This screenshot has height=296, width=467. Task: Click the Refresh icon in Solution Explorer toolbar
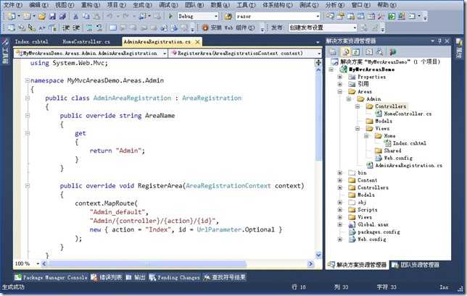click(356, 52)
